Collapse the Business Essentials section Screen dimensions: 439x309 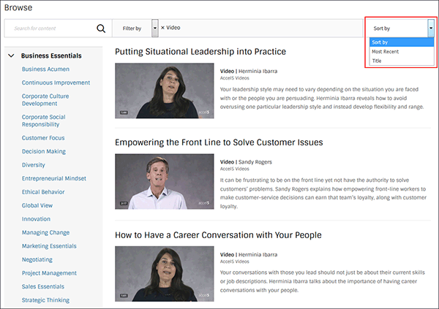[11, 56]
